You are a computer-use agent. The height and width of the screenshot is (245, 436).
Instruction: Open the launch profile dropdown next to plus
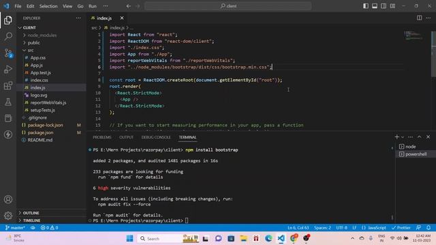coord(403,137)
